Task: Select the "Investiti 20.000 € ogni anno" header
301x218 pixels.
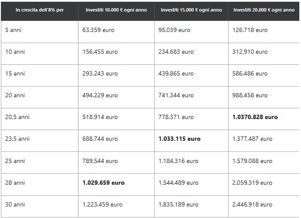Action: point(264,10)
